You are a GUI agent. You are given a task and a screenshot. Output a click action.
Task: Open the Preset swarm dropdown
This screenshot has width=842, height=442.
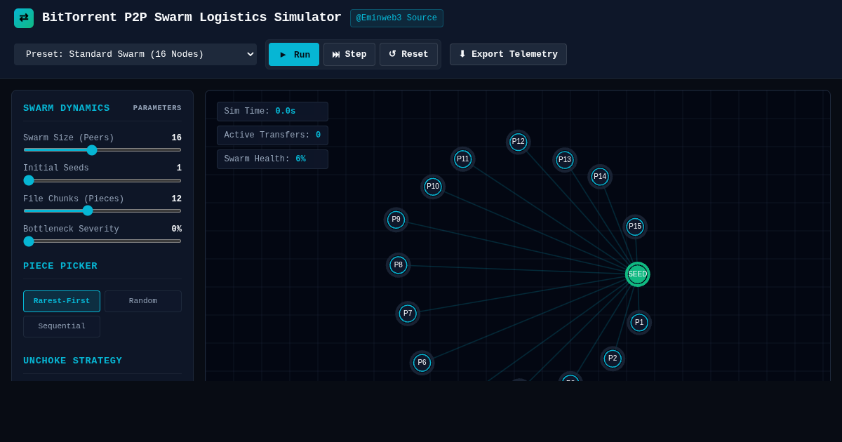click(135, 54)
